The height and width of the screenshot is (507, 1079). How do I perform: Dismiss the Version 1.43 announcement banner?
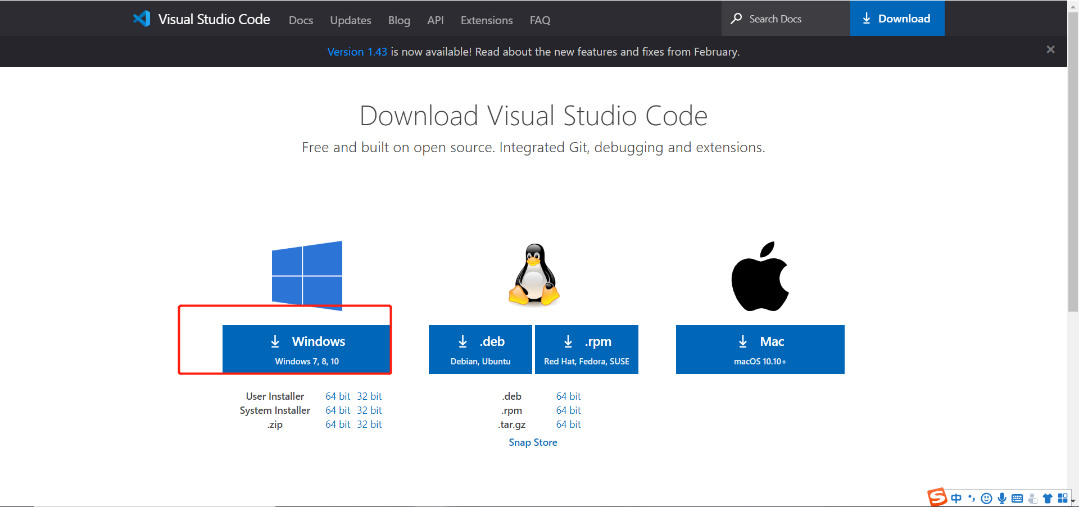[1050, 49]
